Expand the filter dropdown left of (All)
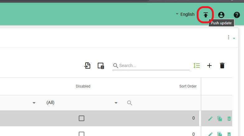The height and width of the screenshot is (136, 244). point(34,103)
